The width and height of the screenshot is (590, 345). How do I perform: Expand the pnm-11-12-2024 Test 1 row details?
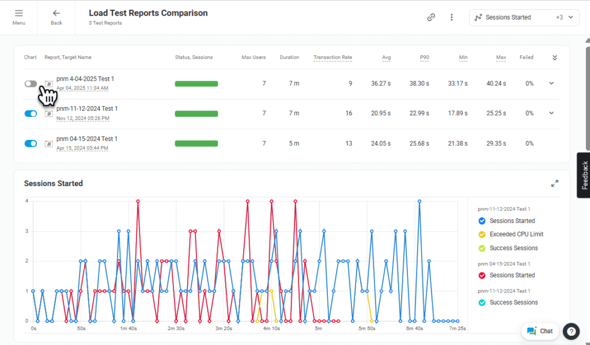(x=551, y=113)
